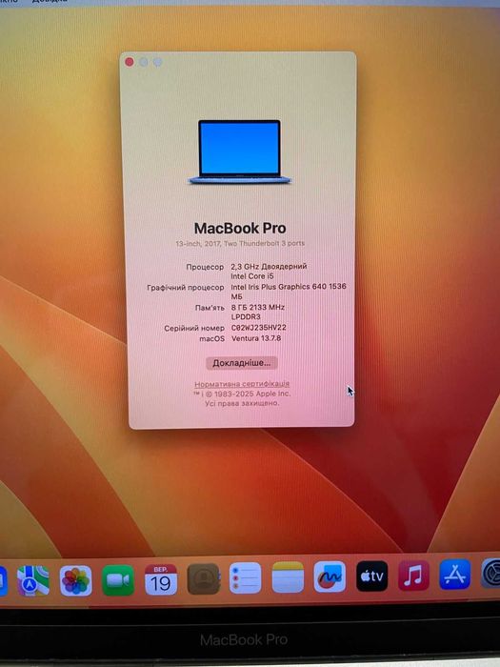Click the MacBook Pro title heading
Screen dimensions: 500x667
tap(240, 229)
